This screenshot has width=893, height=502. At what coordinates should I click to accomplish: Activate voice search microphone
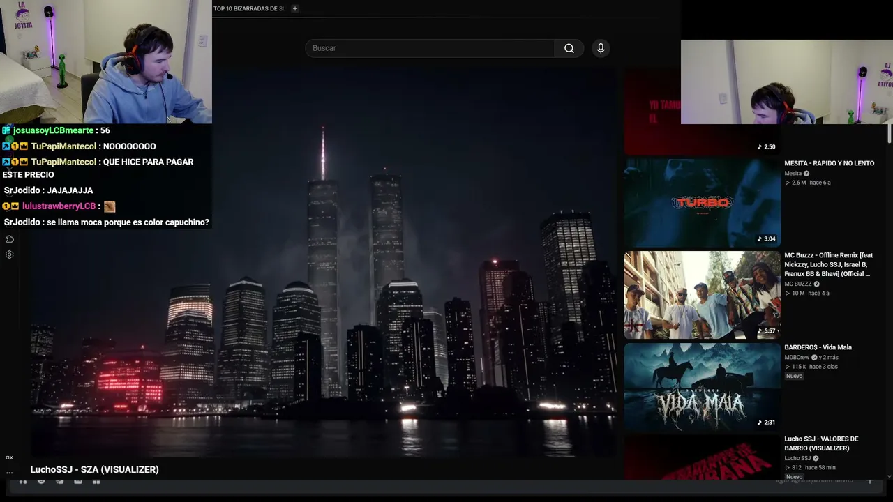[x=601, y=48]
